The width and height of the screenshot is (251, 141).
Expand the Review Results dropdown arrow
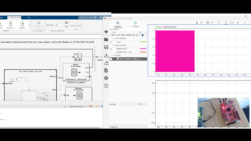76,29
